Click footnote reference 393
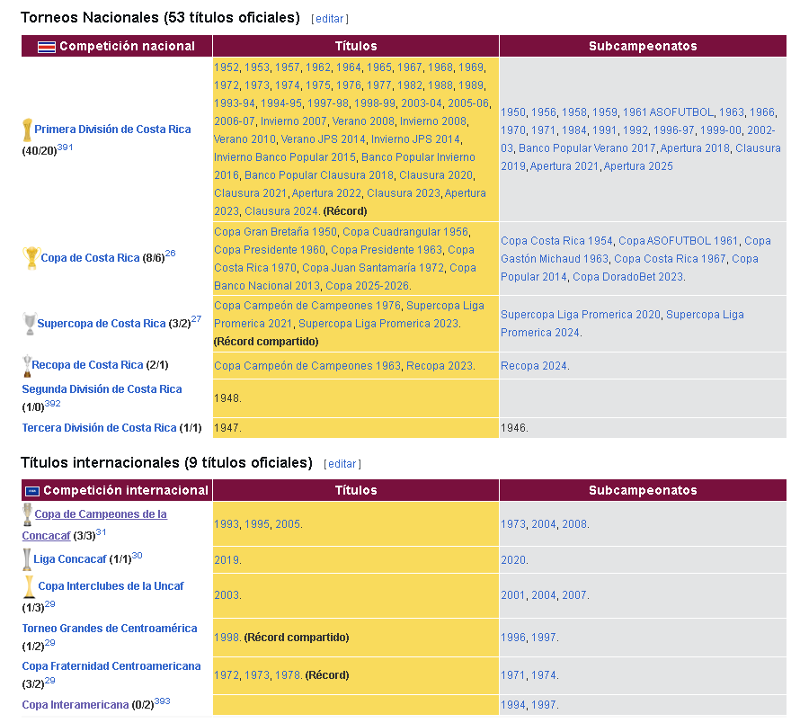This screenshot has width=791, height=723. tap(163, 701)
